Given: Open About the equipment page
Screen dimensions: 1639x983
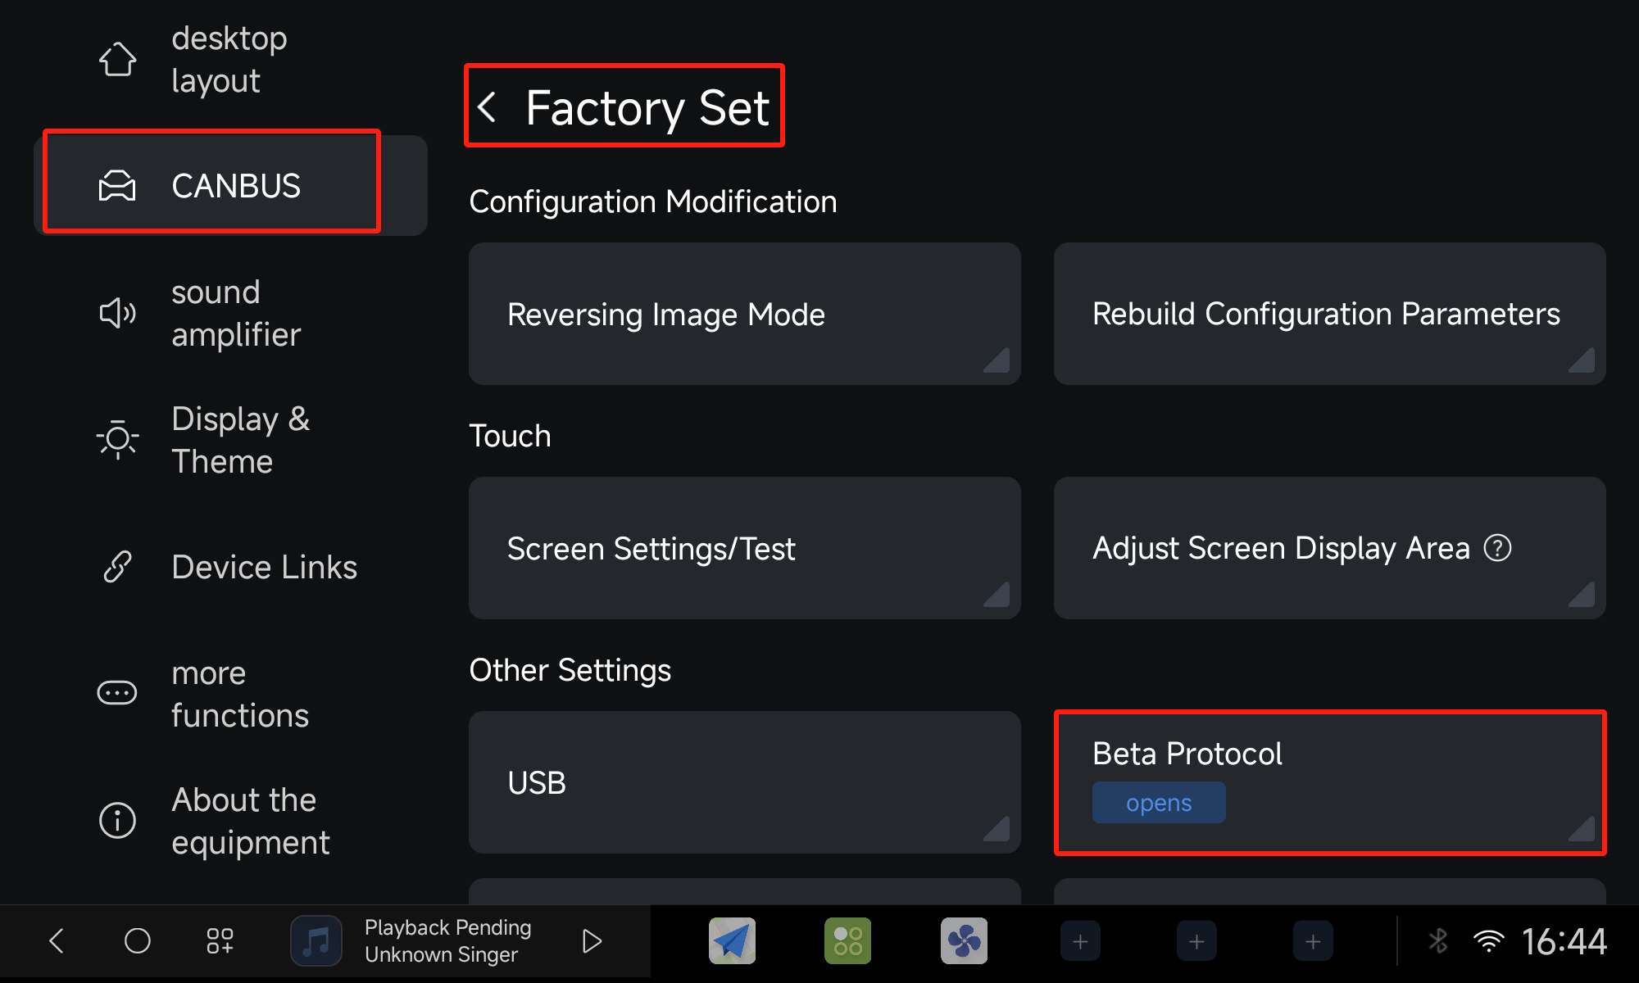Looking at the screenshot, I should point(230,821).
